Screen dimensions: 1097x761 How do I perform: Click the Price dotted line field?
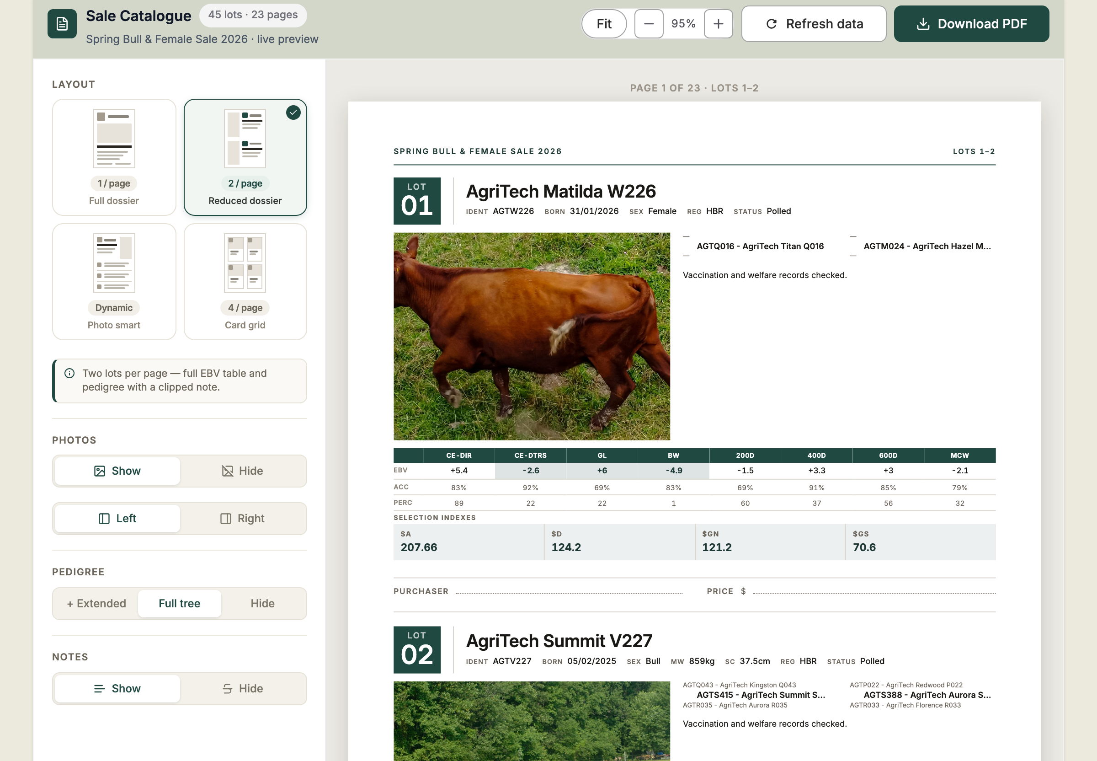(x=874, y=592)
